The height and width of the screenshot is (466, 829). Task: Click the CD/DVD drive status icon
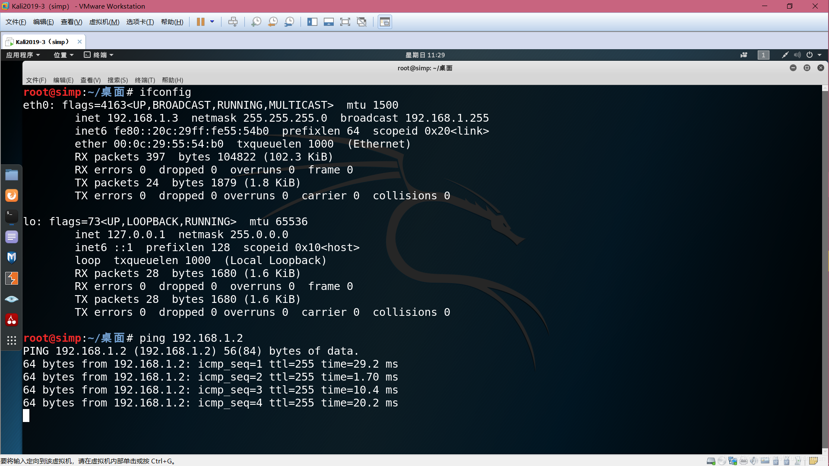(x=722, y=461)
